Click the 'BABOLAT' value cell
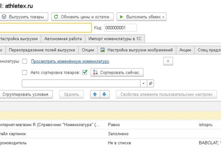The image size is (221, 147). click(209, 143)
